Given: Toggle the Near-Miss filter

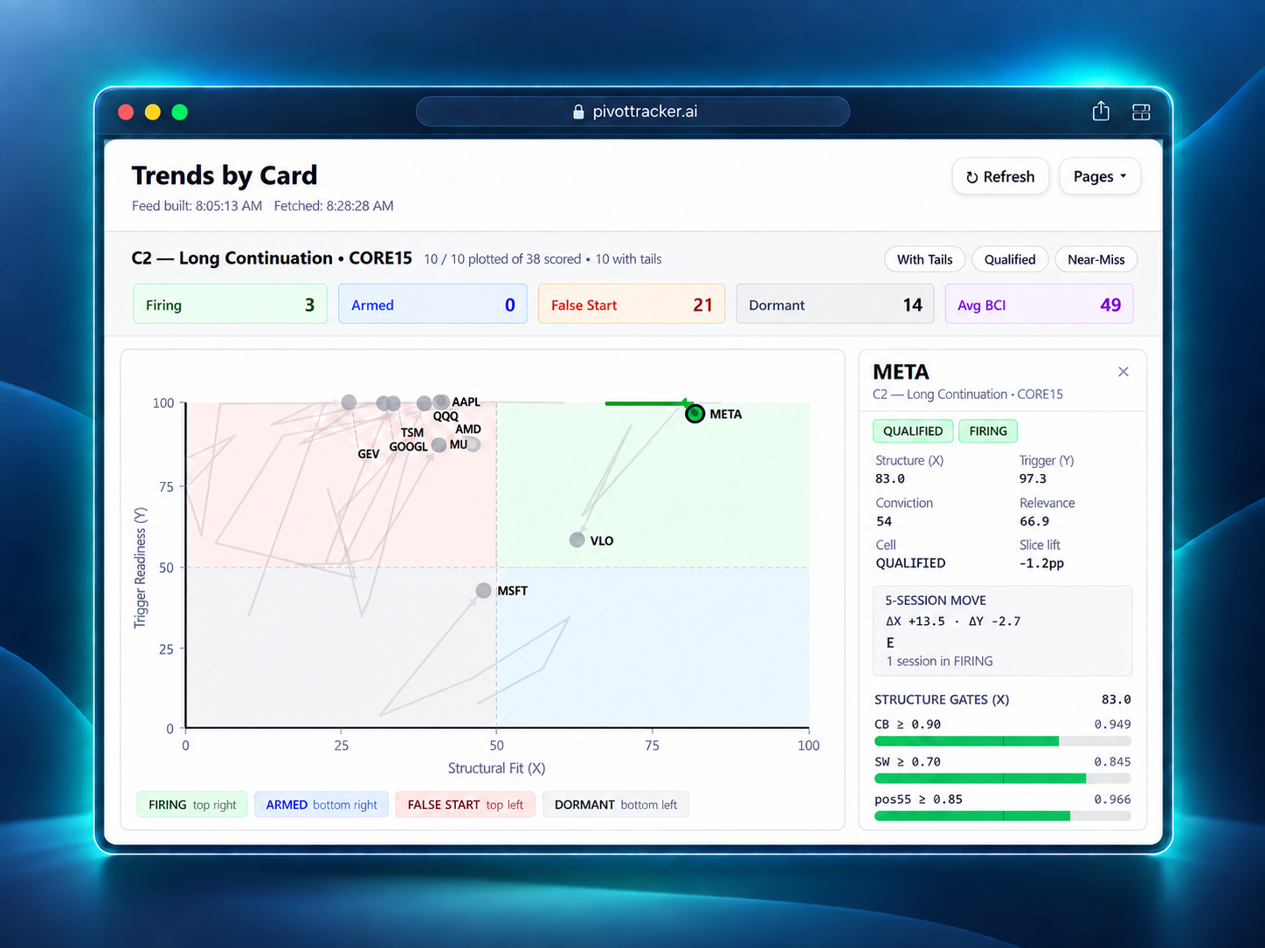Looking at the screenshot, I should pyautogui.click(x=1096, y=259).
